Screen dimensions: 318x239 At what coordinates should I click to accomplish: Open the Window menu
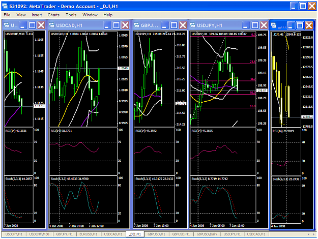(90, 15)
